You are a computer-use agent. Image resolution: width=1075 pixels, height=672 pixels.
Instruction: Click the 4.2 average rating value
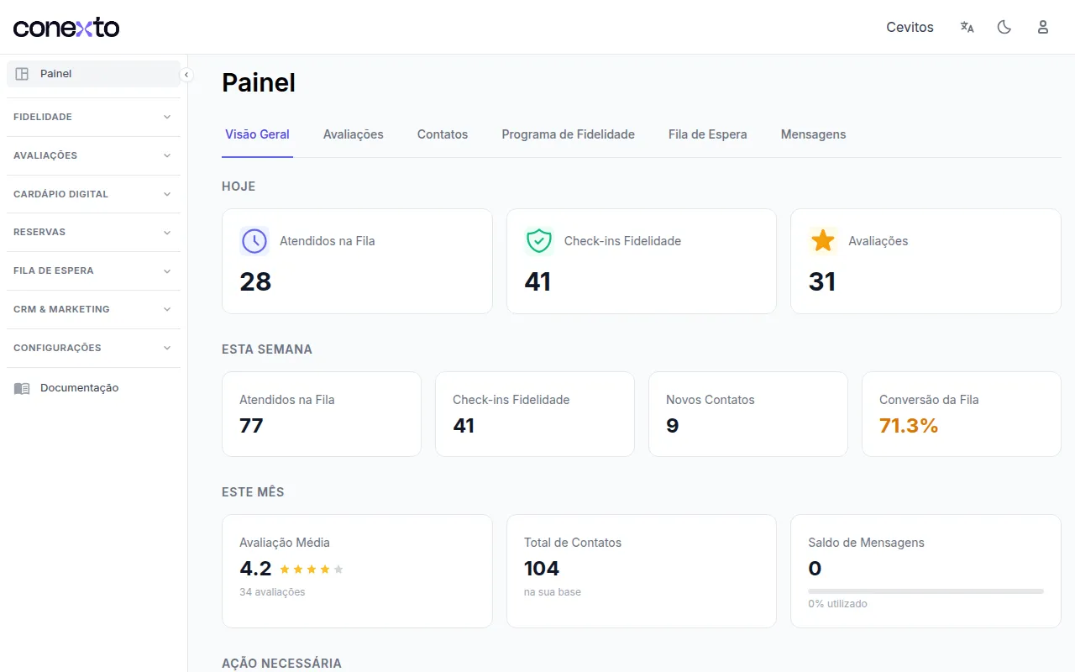coord(255,569)
